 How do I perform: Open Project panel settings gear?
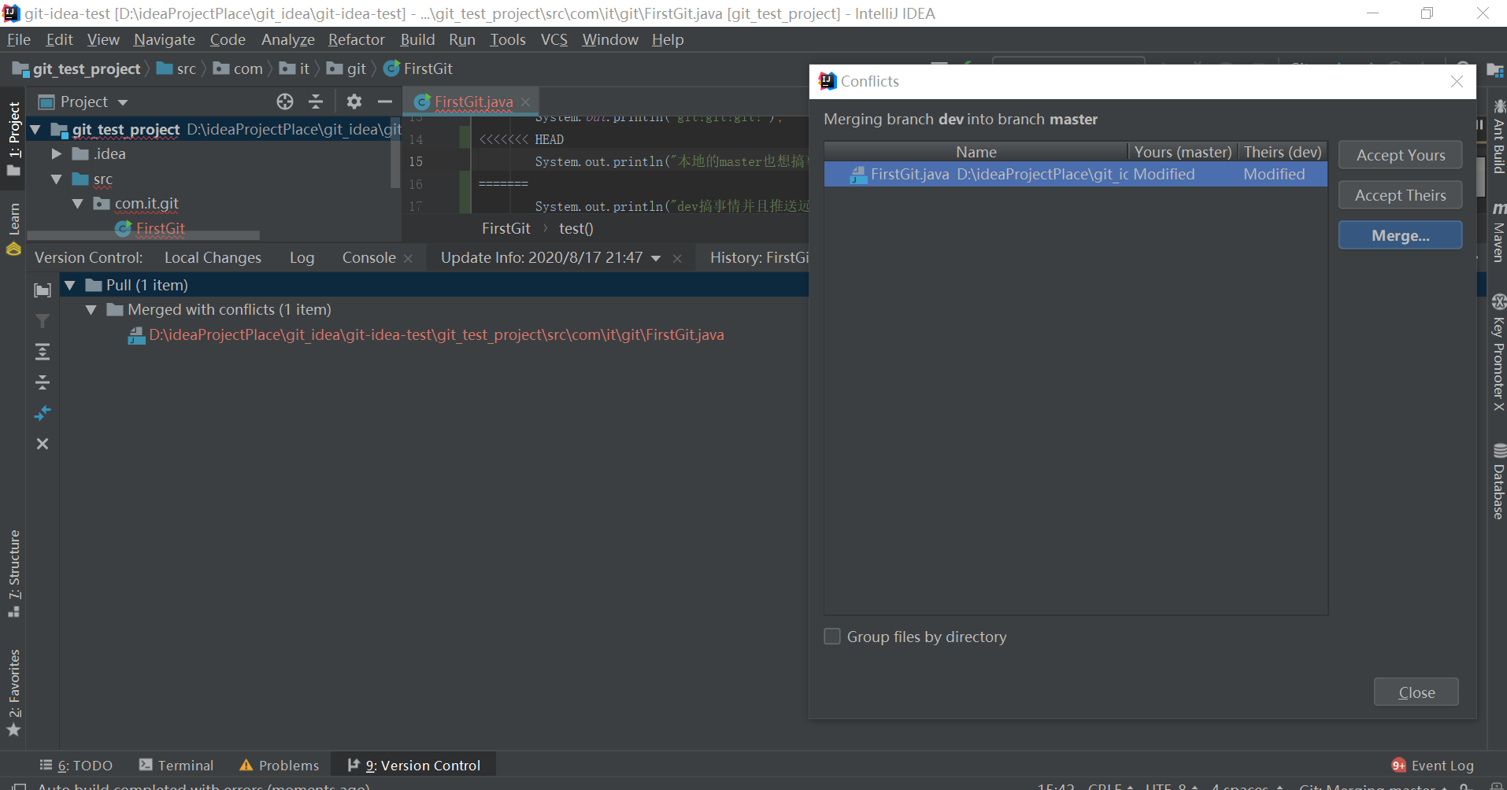[354, 102]
